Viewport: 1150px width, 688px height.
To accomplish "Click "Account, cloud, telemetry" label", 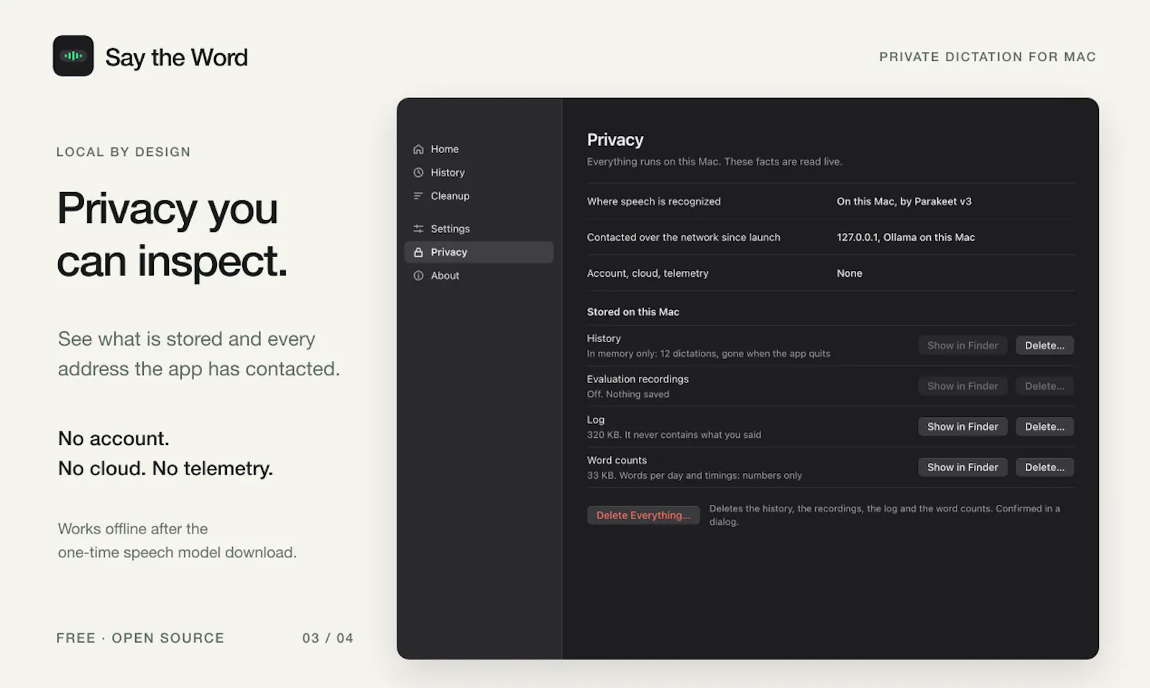I will (x=647, y=273).
